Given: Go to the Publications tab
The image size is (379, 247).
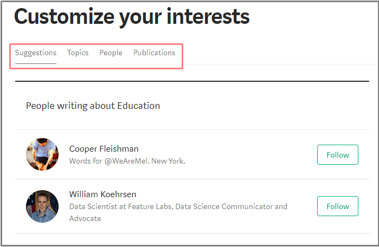Looking at the screenshot, I should [x=154, y=53].
